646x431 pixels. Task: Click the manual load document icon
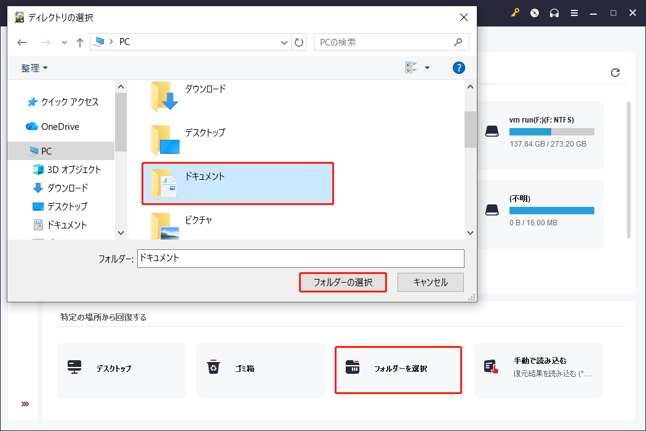(x=491, y=367)
